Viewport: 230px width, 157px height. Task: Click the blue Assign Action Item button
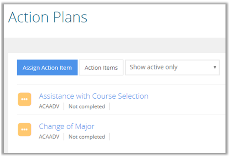(x=47, y=68)
